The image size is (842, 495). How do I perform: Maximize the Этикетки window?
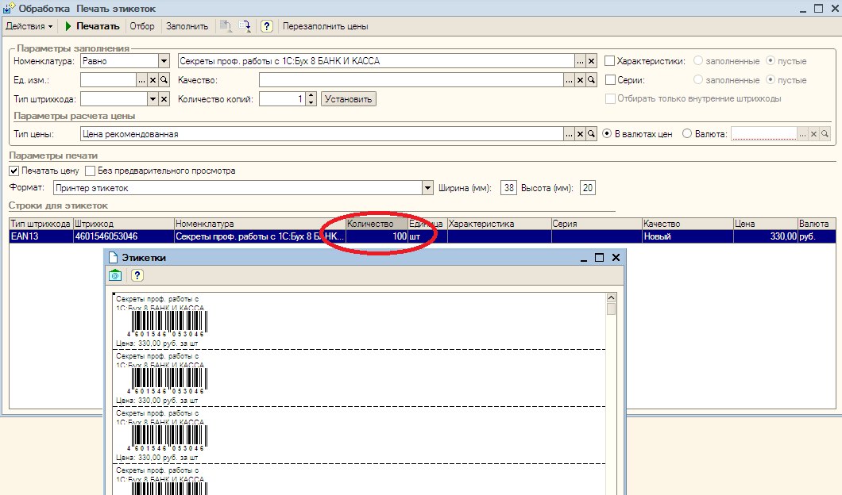click(599, 258)
